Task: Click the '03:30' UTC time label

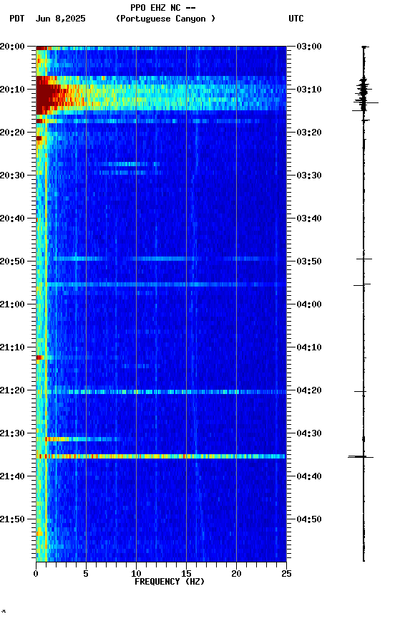Action: pyautogui.click(x=309, y=176)
